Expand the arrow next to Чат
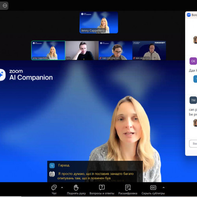The width and height of the screenshot is (197, 197). (x=62, y=188)
